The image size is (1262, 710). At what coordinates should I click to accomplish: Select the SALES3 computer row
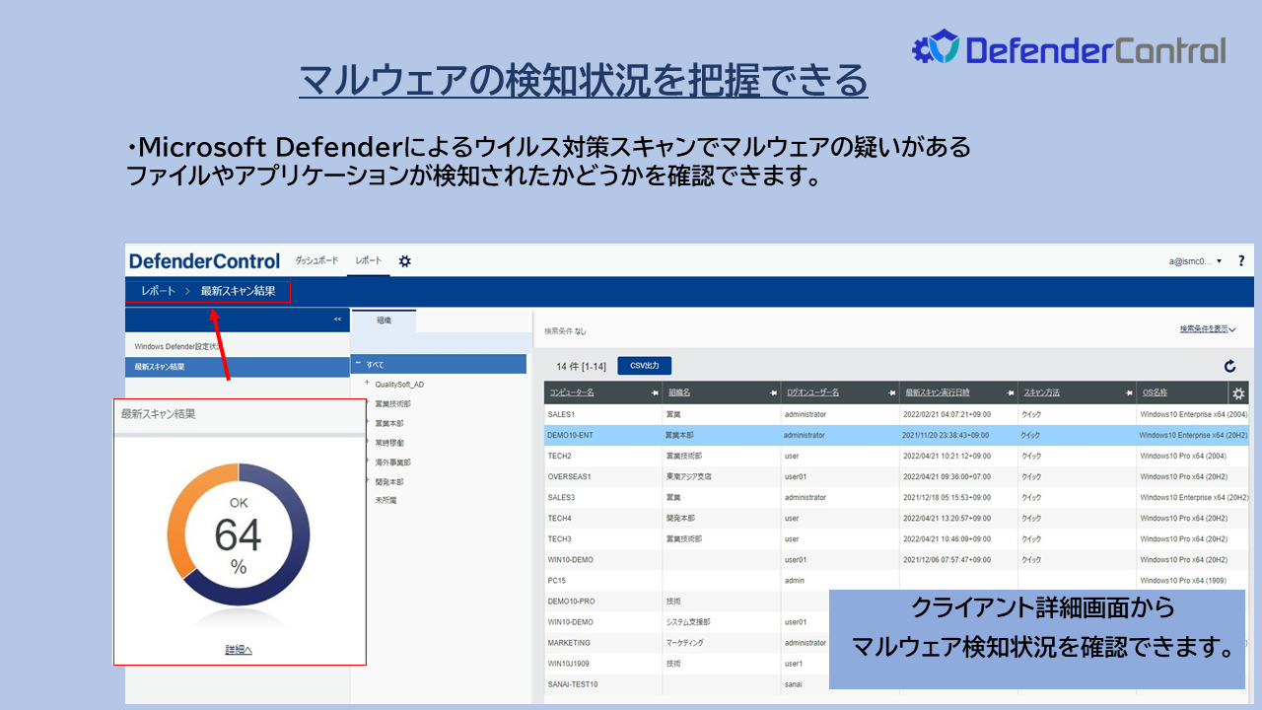pos(896,497)
